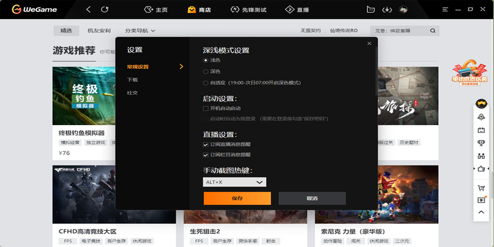Open the 直播 live stream tab
This screenshot has height=247, width=494.
click(x=297, y=9)
